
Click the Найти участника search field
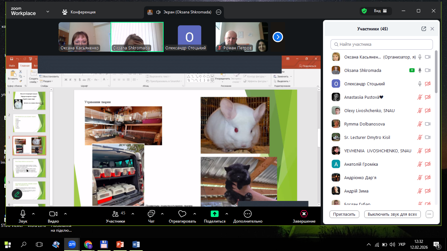coord(382,44)
